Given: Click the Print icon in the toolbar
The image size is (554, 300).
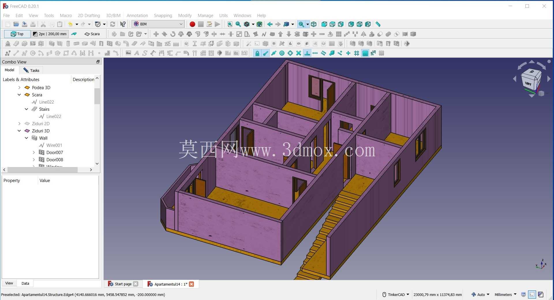Looking at the screenshot, I should click(x=33, y=24).
